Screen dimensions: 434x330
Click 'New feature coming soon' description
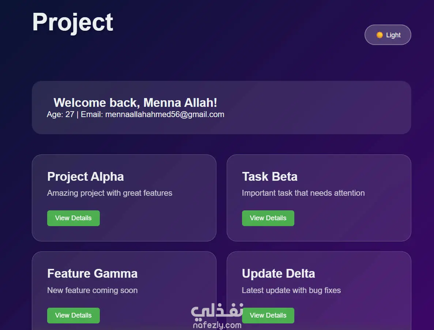click(x=92, y=290)
